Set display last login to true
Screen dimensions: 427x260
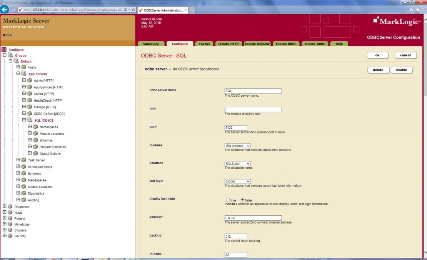pyautogui.click(x=228, y=200)
